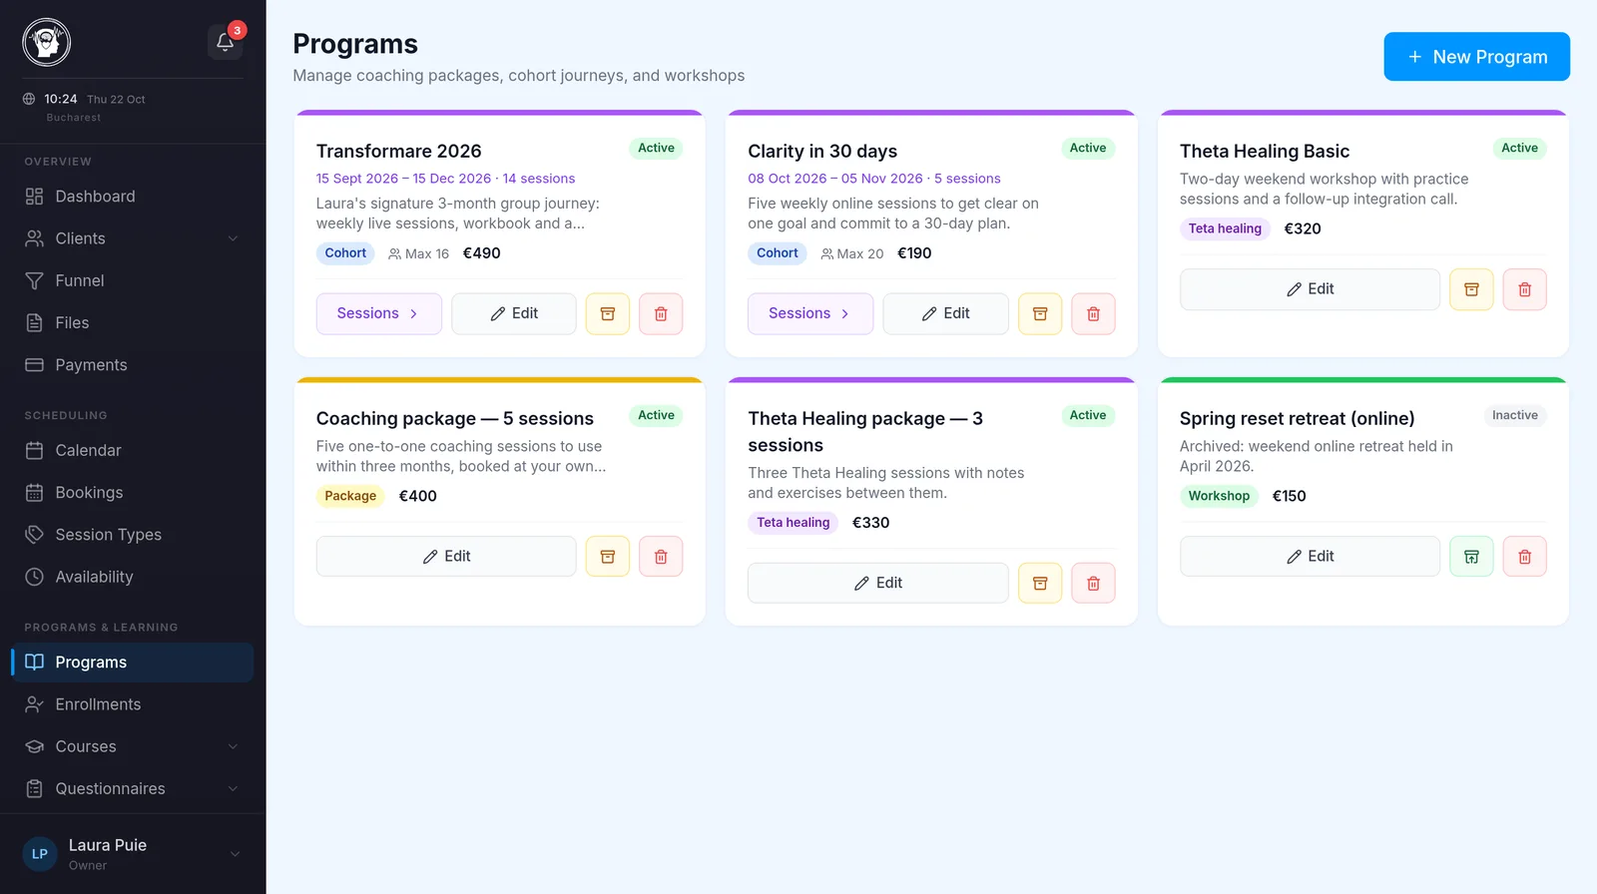Go to Dashboard in the sidebar
Viewport: 1597px width, 894px height.
[133, 197]
